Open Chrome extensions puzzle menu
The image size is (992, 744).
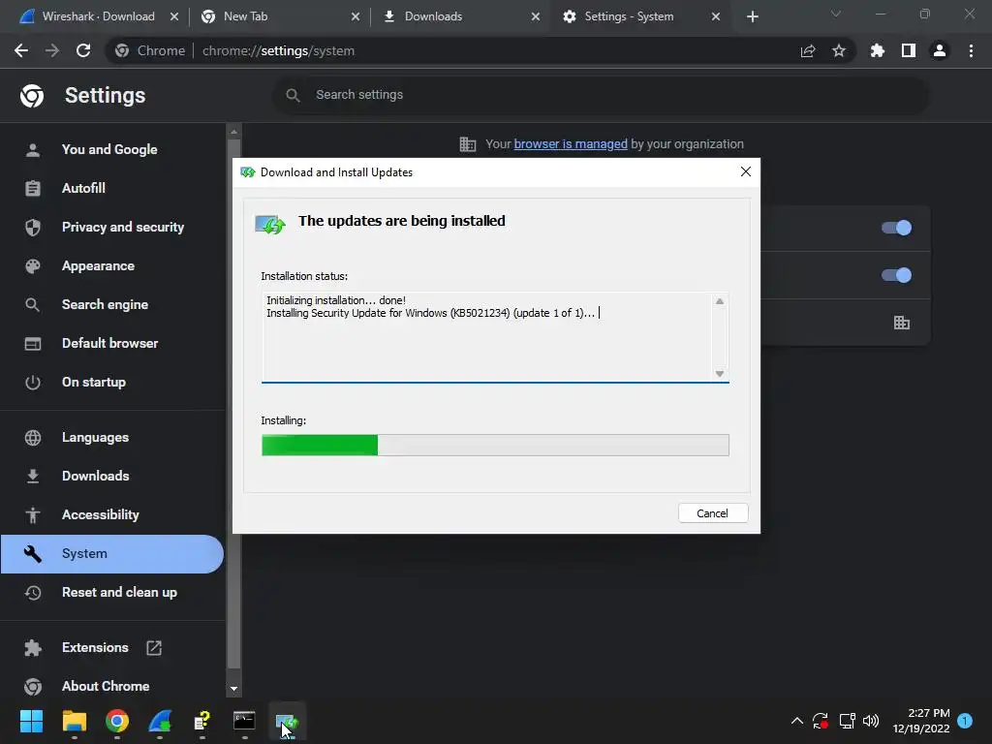[x=878, y=50]
